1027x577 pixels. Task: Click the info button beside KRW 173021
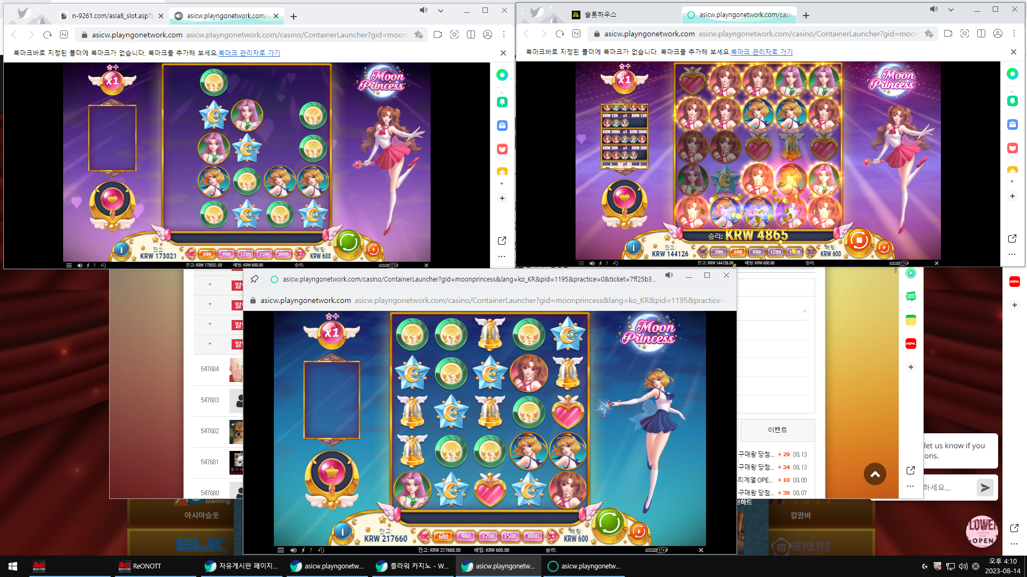pos(121,249)
